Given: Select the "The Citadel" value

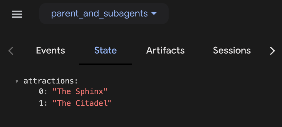Looking at the screenshot, I should click(x=82, y=103).
